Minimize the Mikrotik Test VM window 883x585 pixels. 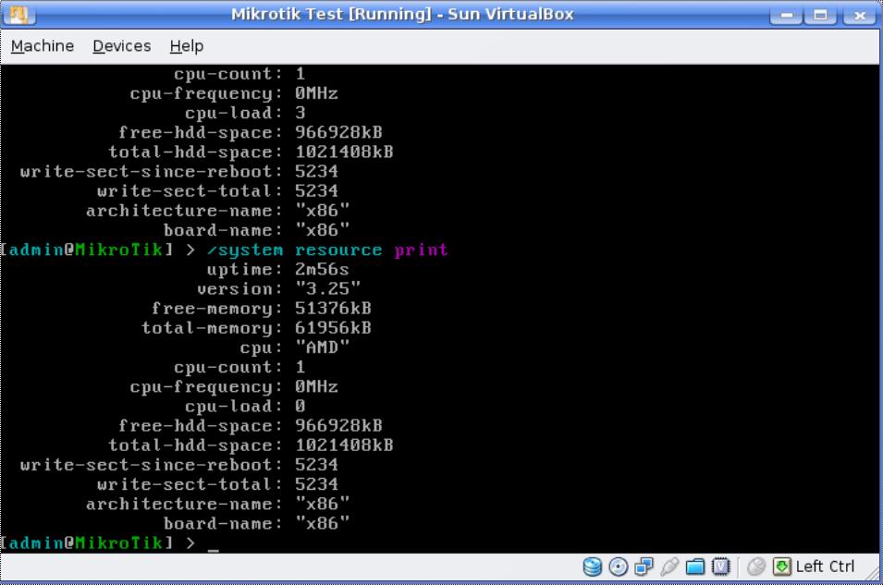point(786,15)
